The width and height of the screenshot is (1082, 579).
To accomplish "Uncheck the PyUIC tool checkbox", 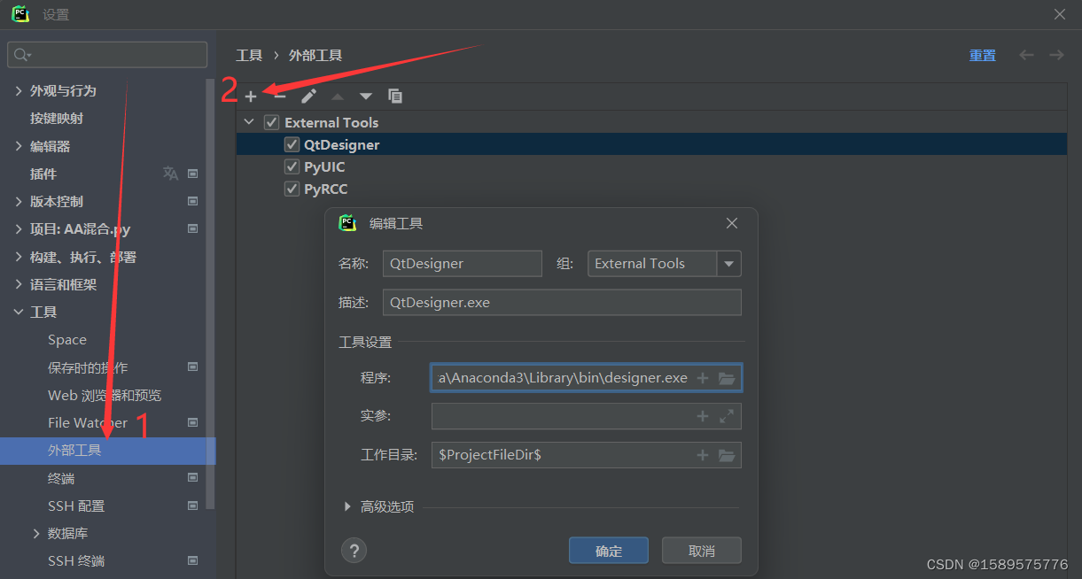I will [x=292, y=166].
